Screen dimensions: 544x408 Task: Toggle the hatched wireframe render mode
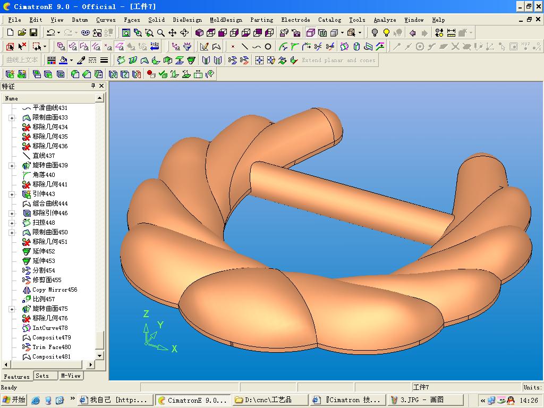pyautogui.click(x=322, y=32)
